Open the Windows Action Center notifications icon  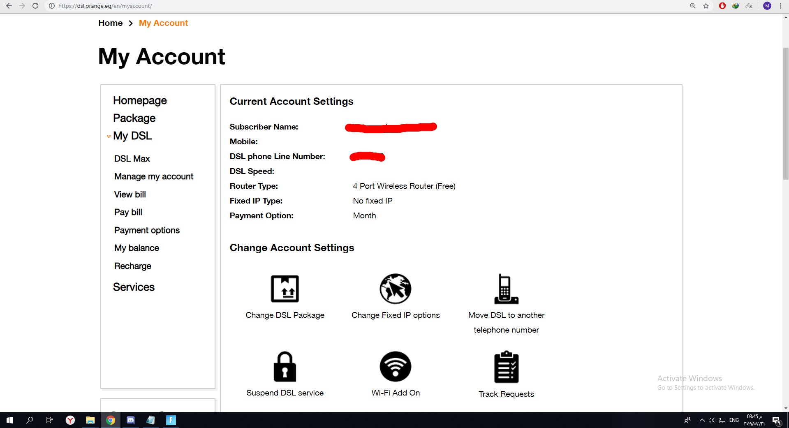point(776,420)
